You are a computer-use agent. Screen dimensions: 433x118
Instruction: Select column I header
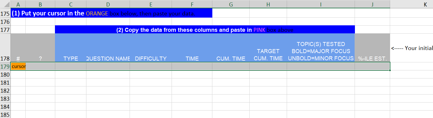(x=321, y=4)
